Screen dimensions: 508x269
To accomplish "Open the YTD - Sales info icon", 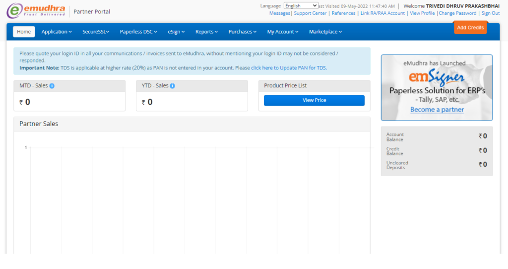I will click(172, 86).
